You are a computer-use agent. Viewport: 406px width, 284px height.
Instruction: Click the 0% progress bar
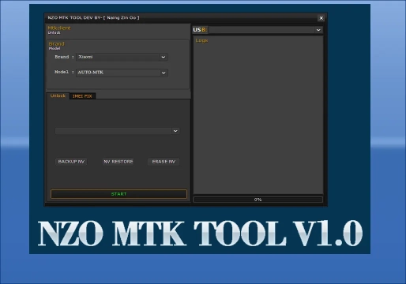tap(258, 200)
